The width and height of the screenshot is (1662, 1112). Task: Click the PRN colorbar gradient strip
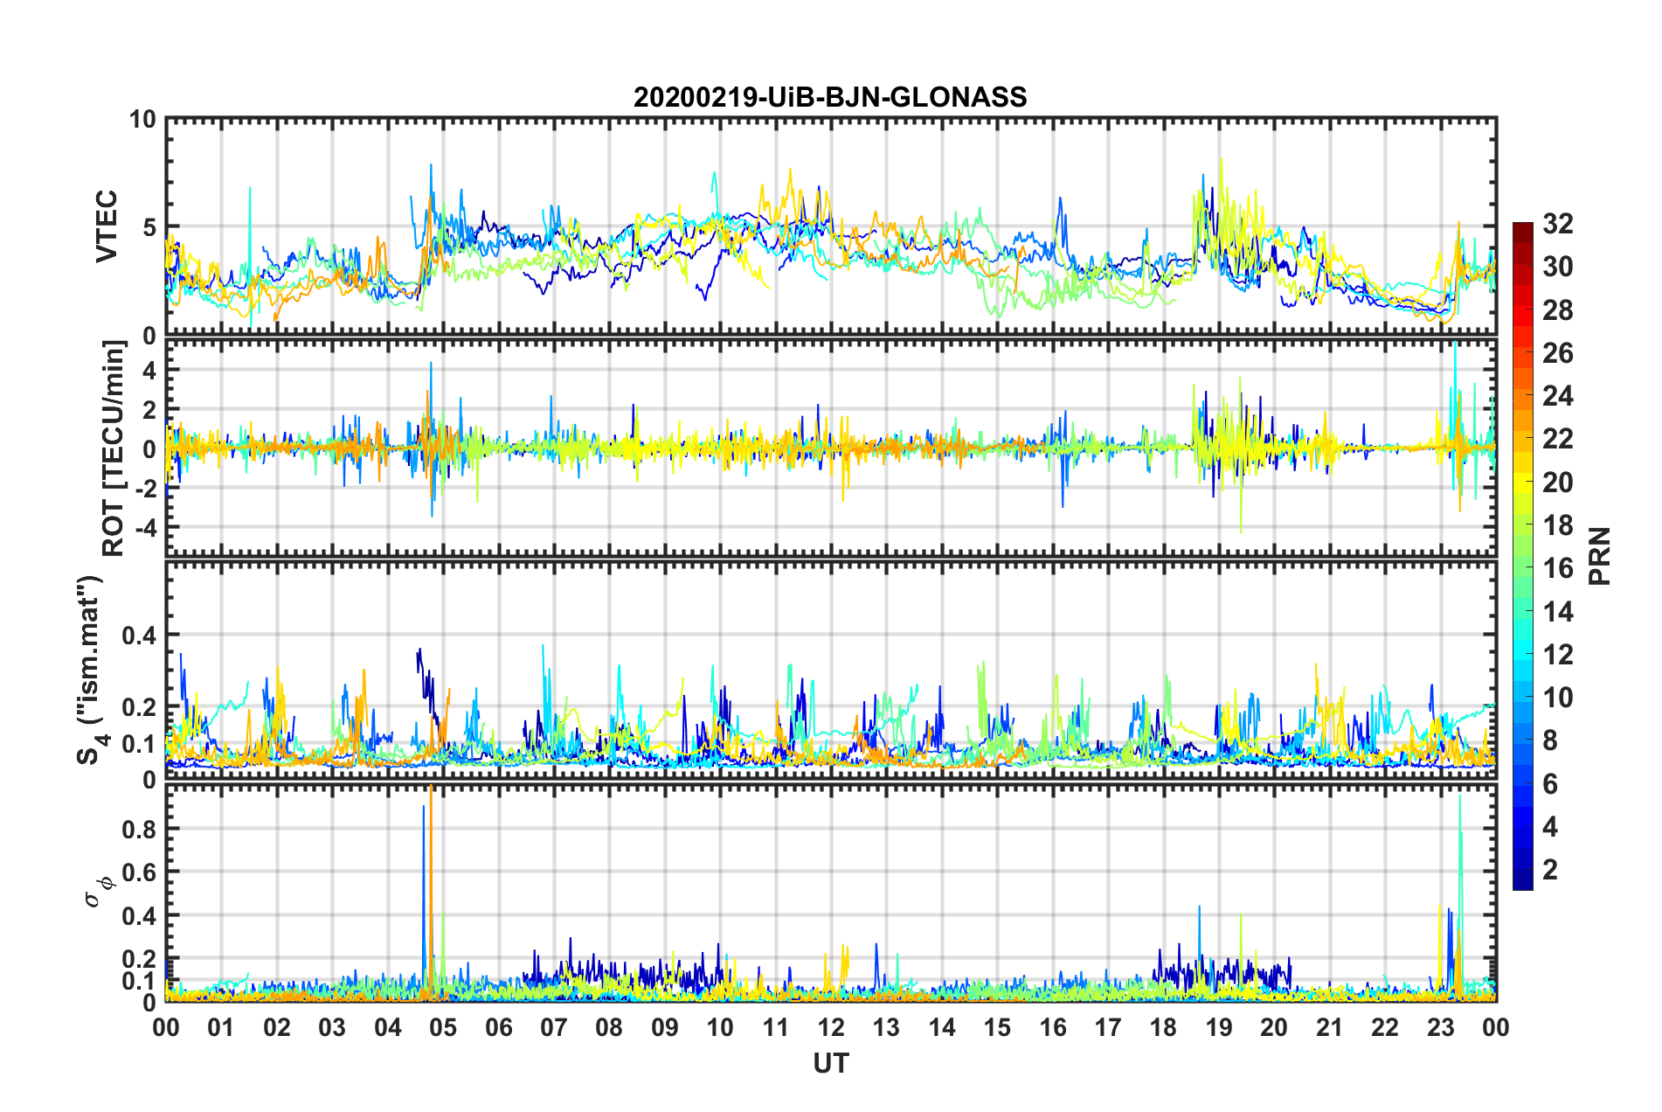1522,556
